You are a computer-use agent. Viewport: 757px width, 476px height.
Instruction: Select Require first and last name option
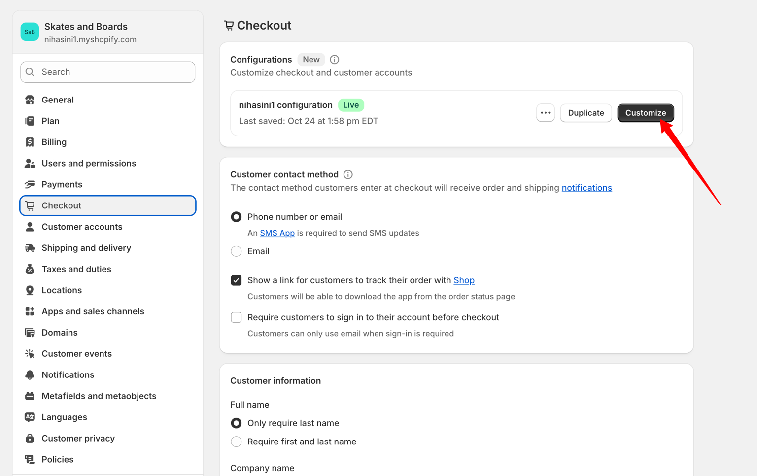[x=236, y=442]
